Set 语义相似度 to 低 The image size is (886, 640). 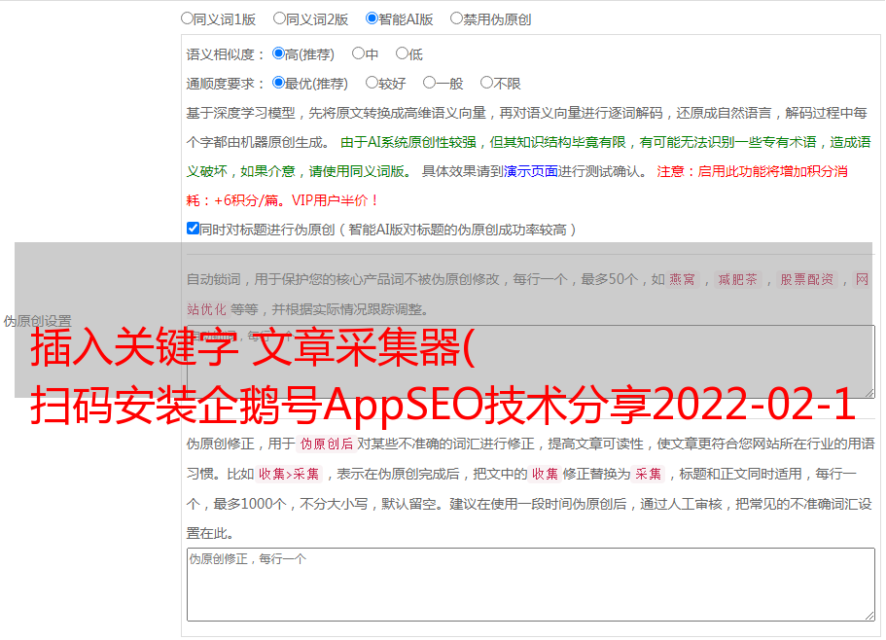click(402, 53)
